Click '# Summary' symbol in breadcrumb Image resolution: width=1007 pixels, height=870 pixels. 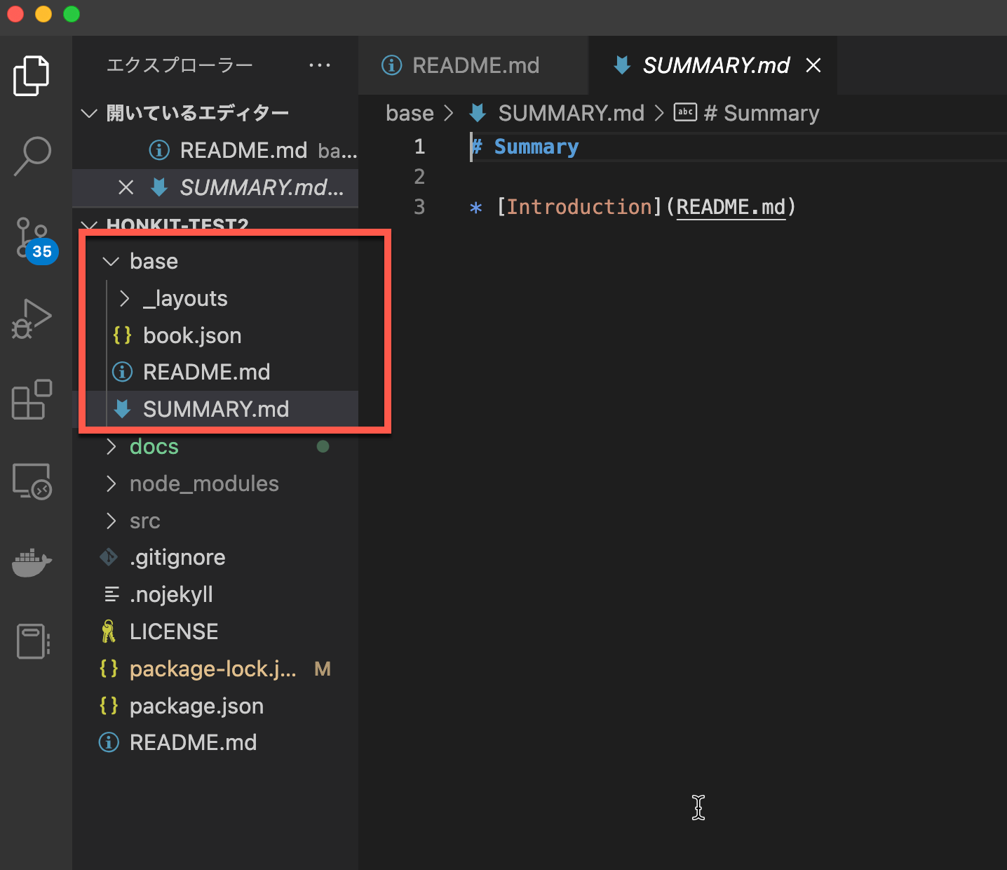[x=762, y=113]
